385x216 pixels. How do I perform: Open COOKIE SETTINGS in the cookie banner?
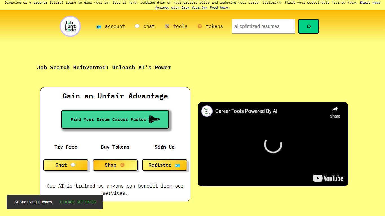click(x=78, y=202)
